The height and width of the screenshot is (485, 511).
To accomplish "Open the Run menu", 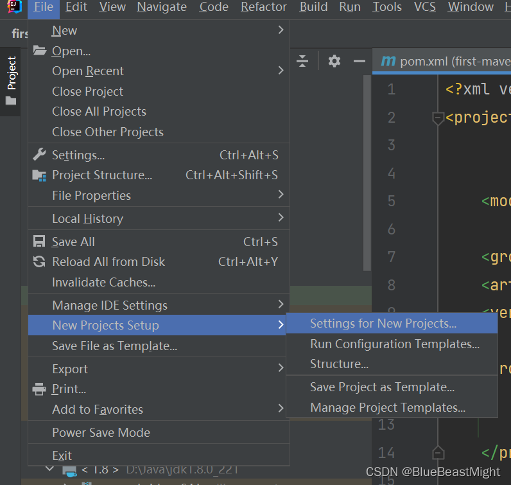I will pos(350,7).
